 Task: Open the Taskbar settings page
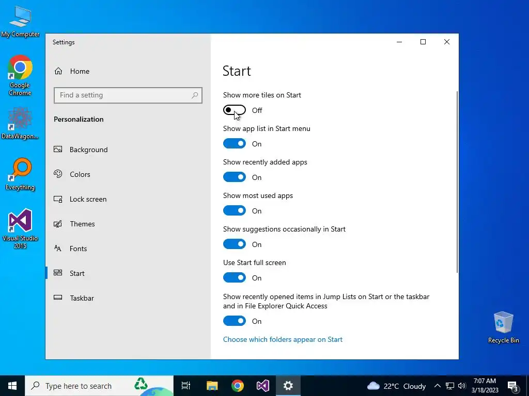click(128, 298)
